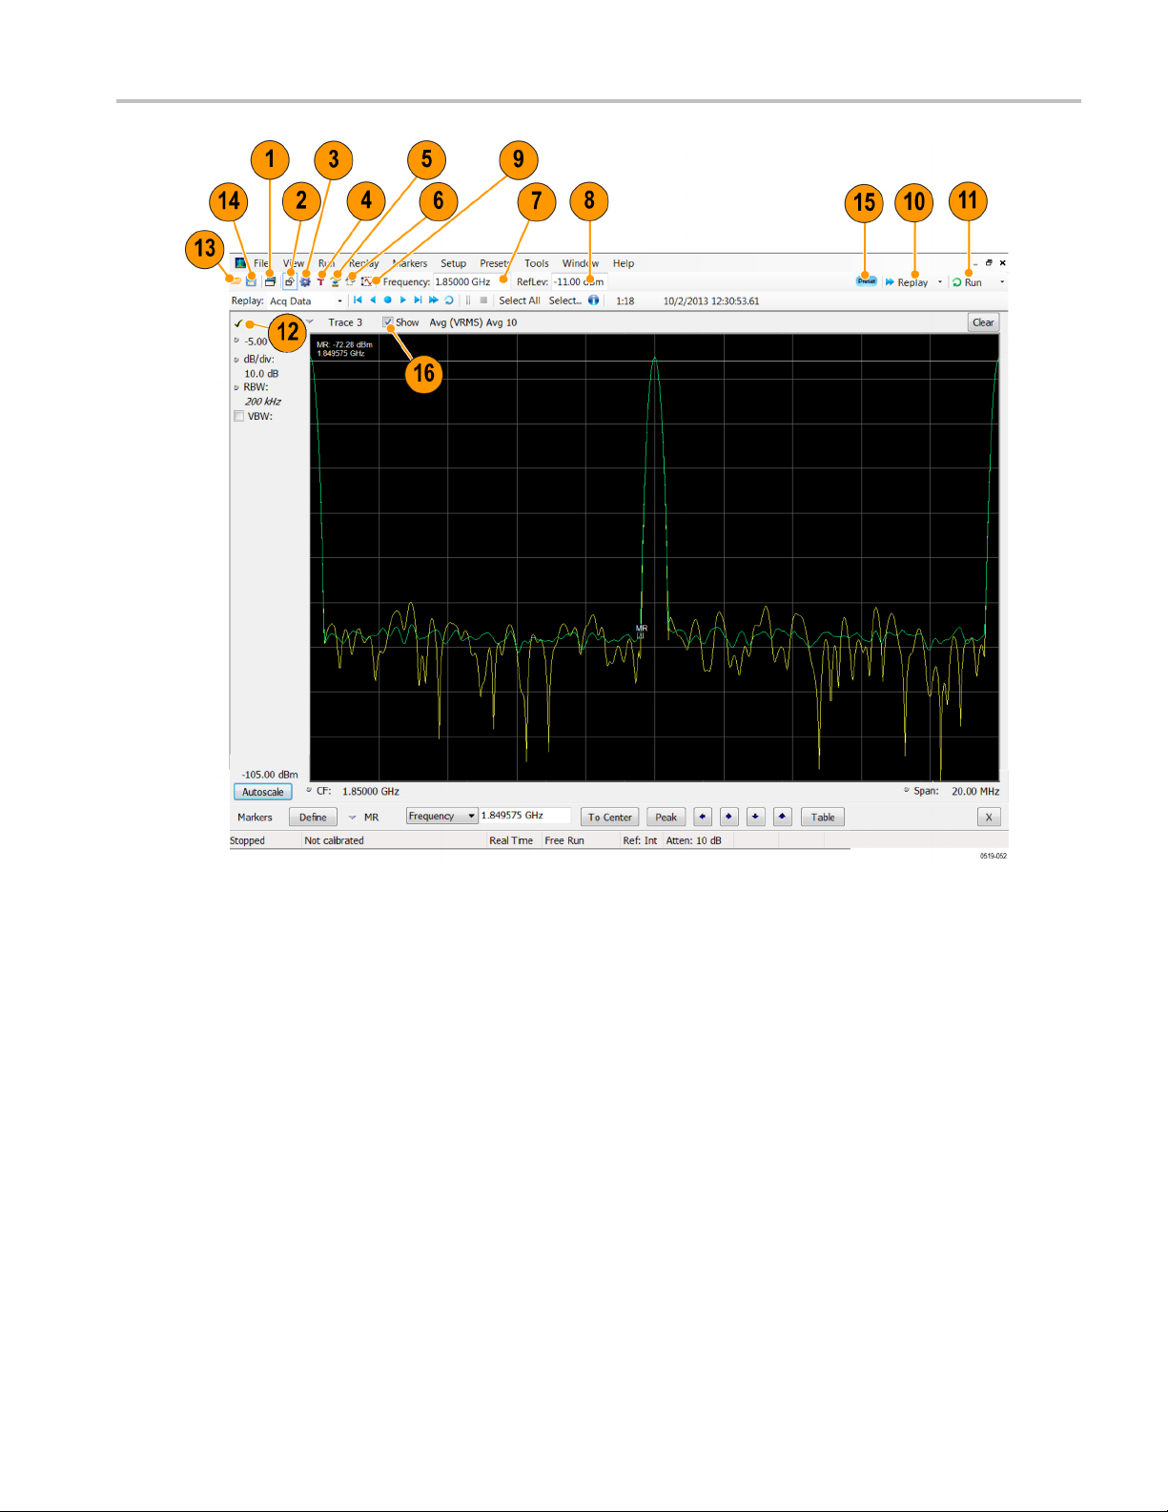Click the Peak marker button

(666, 817)
